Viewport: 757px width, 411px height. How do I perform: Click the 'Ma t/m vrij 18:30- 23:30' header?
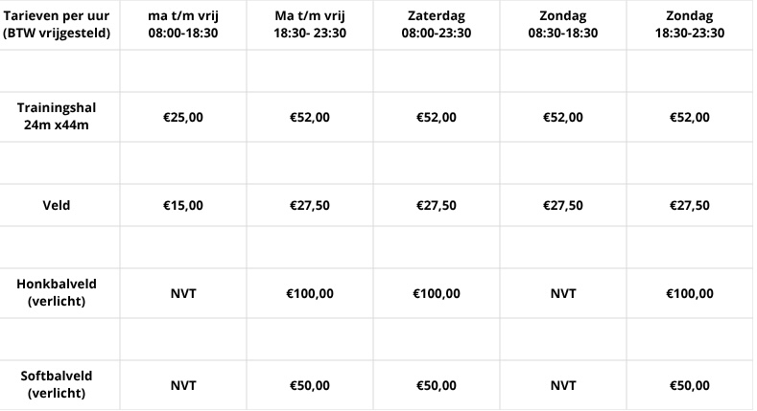pos(310,25)
